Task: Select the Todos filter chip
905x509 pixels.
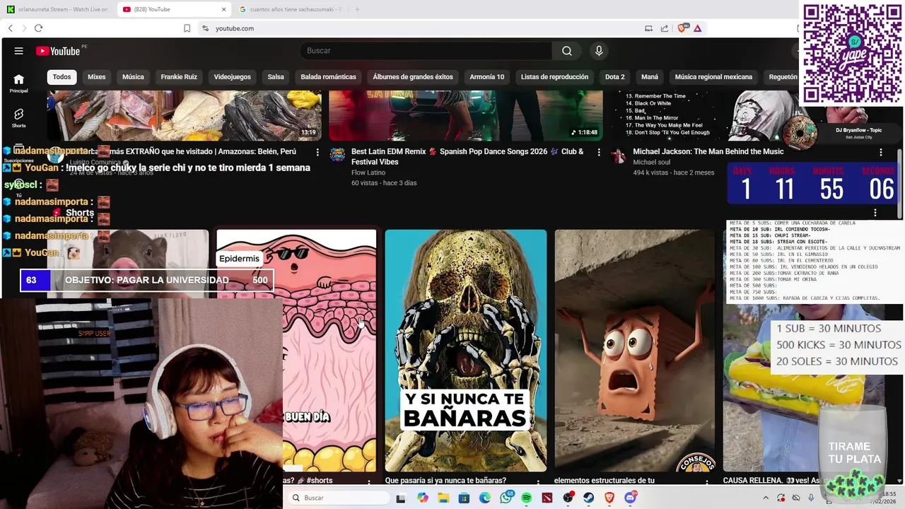Action: tap(62, 77)
